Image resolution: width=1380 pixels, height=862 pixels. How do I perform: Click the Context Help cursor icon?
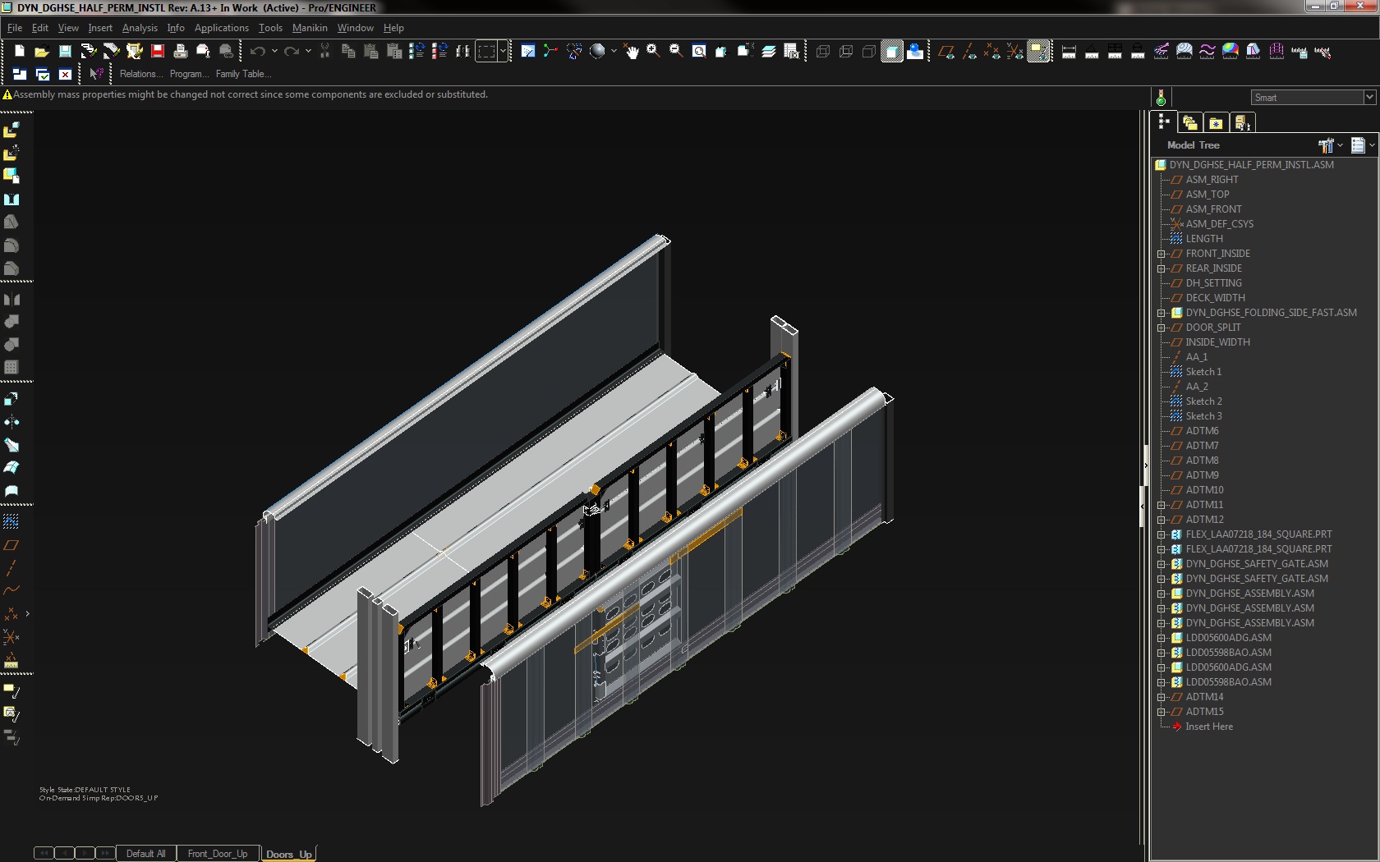pos(96,74)
